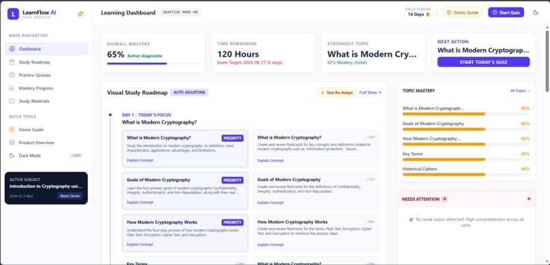Click the '65% Mastery (Solid)' text
The height and width of the screenshot is (265, 550).
[347, 63]
